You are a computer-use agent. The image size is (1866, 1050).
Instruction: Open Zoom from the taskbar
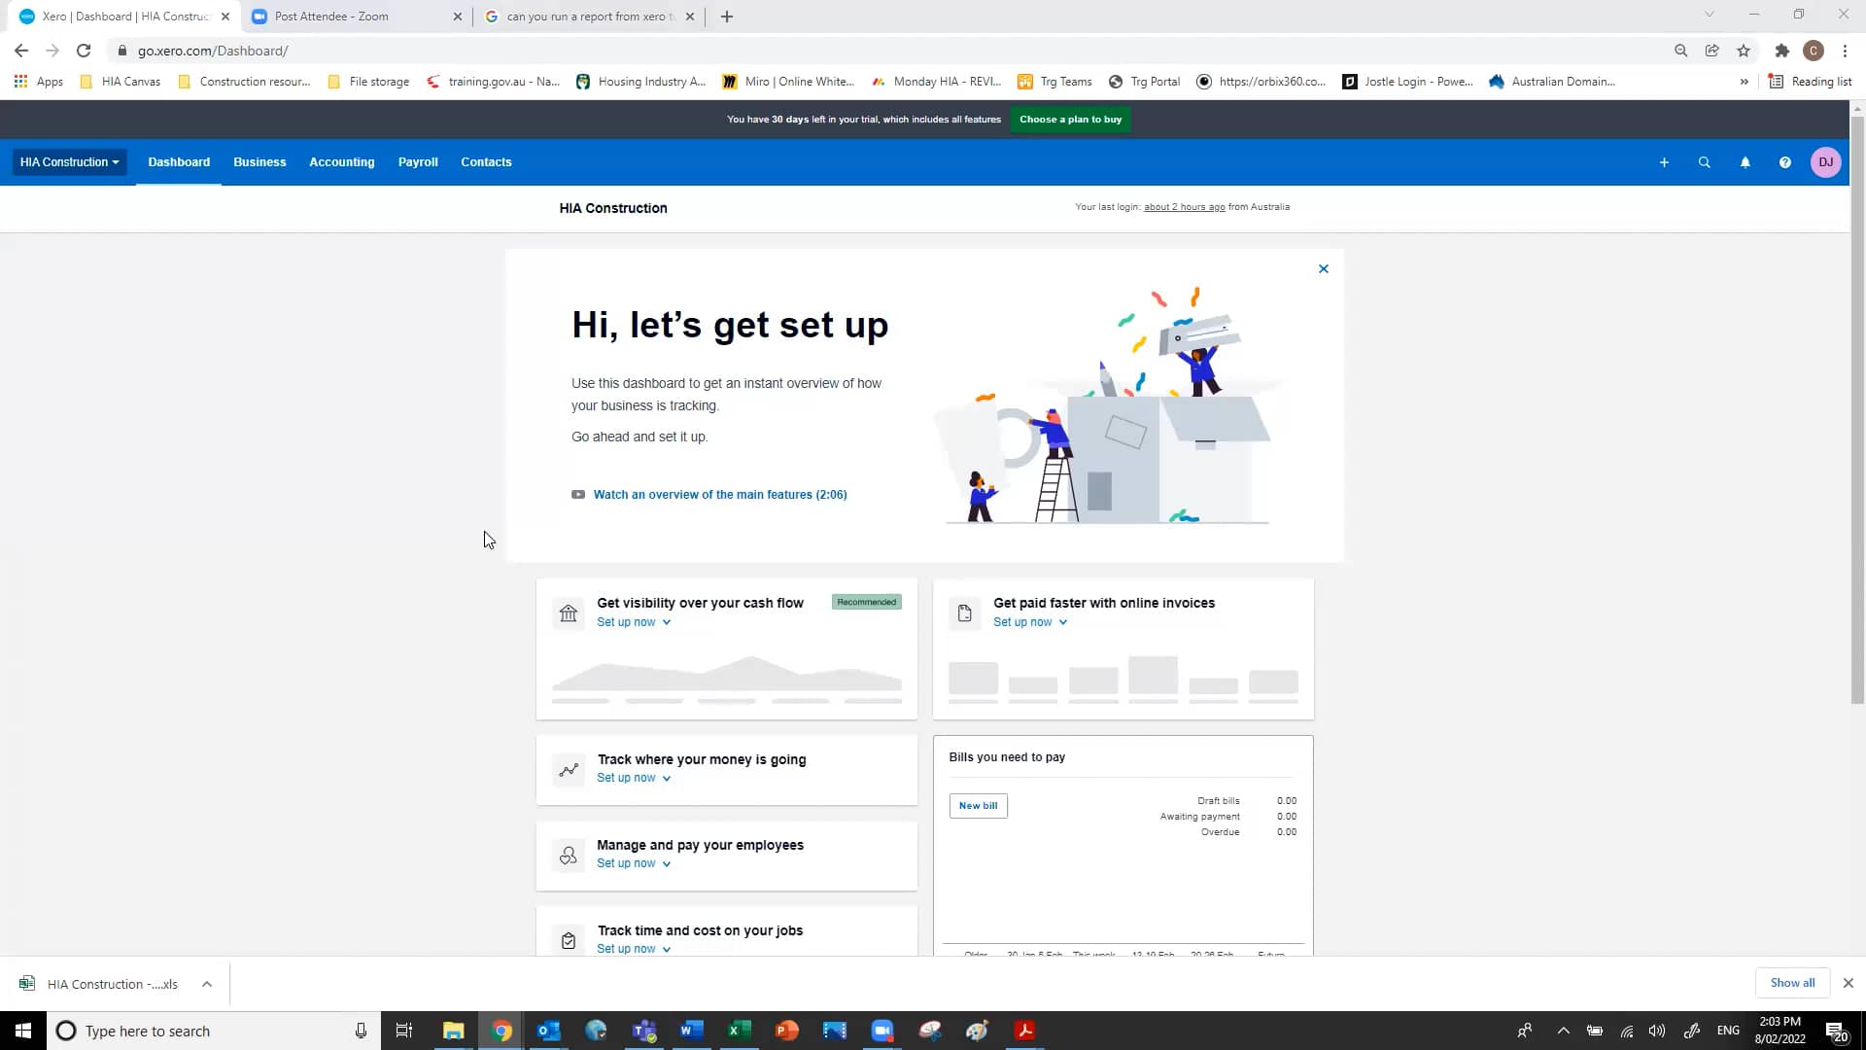coord(882,1030)
